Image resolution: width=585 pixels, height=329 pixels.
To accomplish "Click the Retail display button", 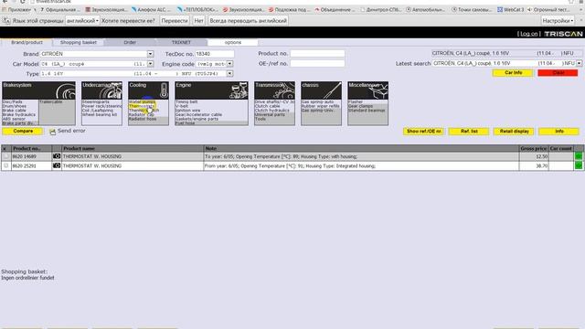I will point(514,132).
